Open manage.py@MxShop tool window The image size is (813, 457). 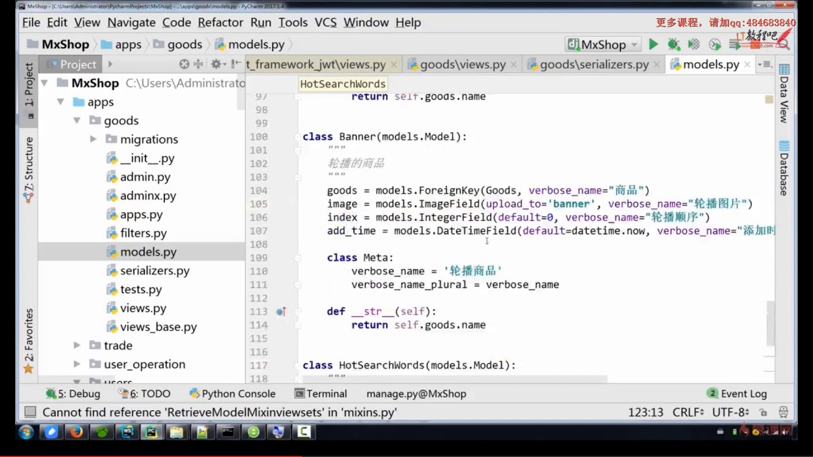pyautogui.click(x=416, y=394)
